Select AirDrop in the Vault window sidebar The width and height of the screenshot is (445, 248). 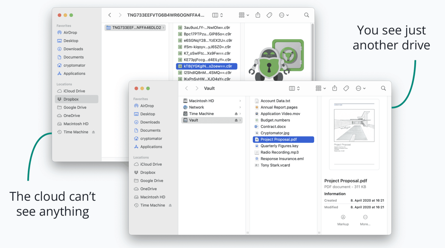pos(147,106)
